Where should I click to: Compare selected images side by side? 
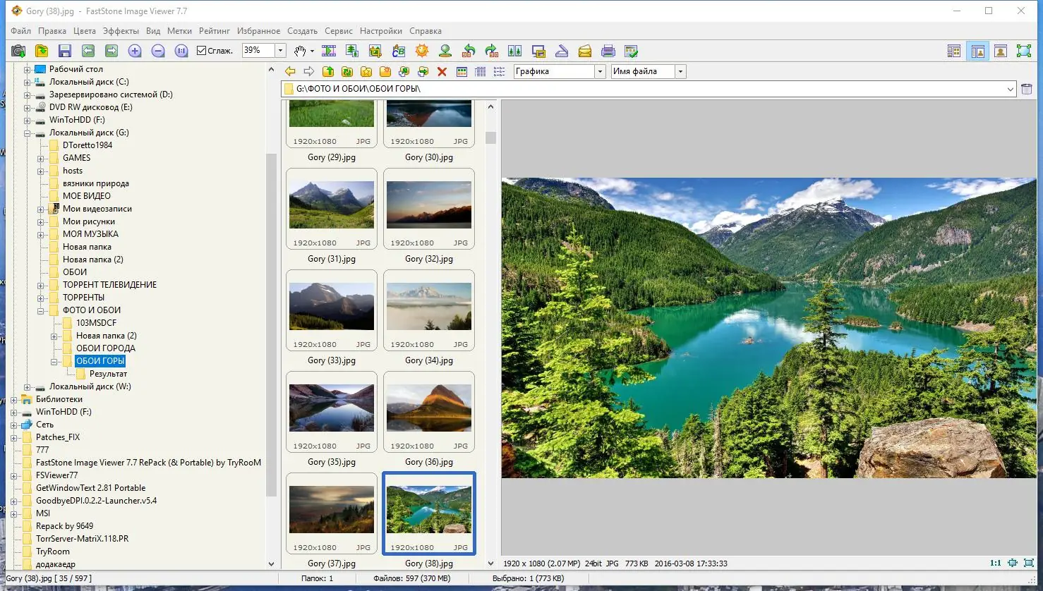(x=515, y=51)
